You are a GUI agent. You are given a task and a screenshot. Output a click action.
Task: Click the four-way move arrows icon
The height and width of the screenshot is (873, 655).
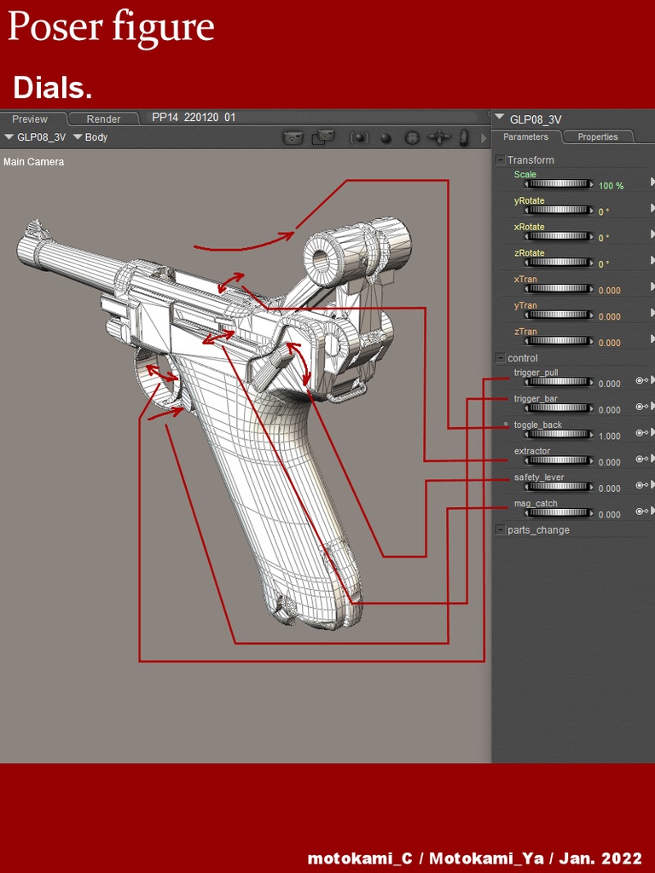[x=438, y=137]
